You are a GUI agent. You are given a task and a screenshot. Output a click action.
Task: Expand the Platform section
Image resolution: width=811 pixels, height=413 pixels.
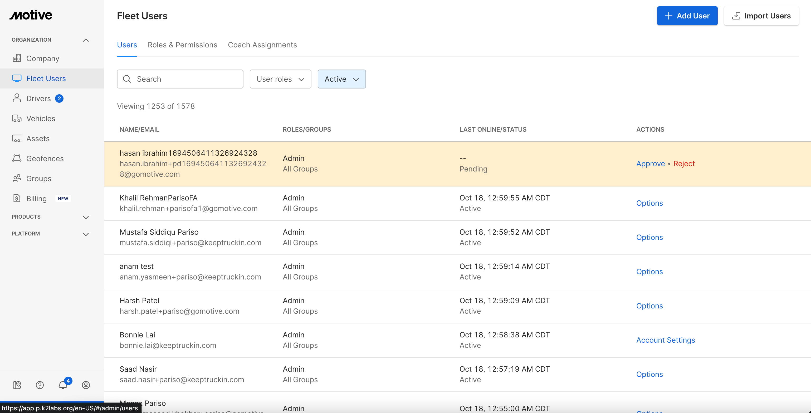coord(86,234)
